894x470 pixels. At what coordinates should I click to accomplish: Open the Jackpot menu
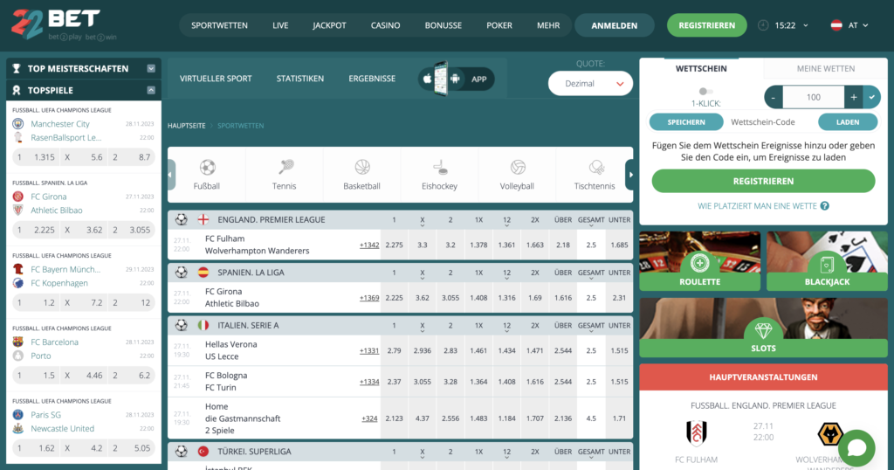pyautogui.click(x=329, y=25)
